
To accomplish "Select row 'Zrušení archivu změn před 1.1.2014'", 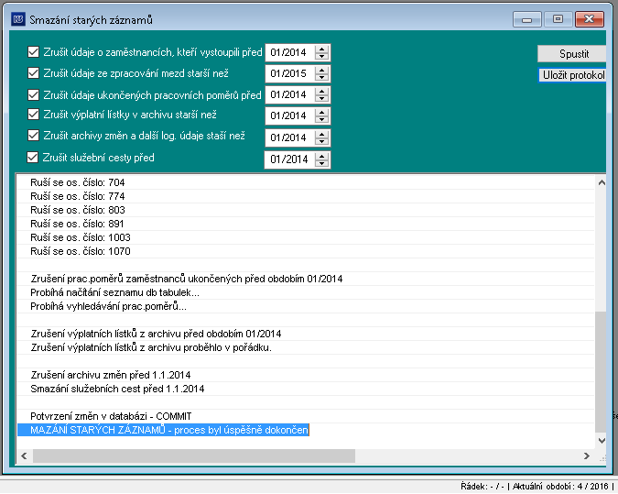I will click(306, 375).
